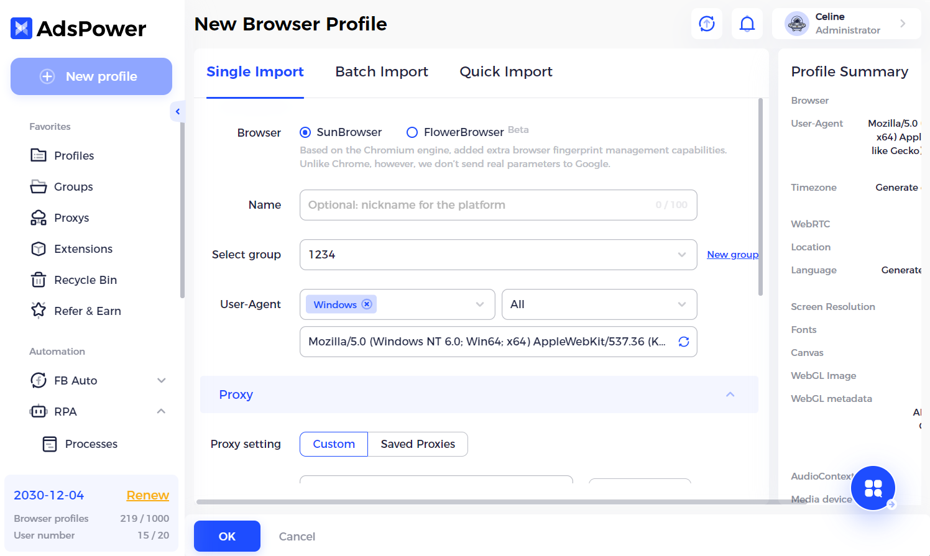Click the Proxy section header
The height and width of the screenshot is (556, 930).
[479, 394]
